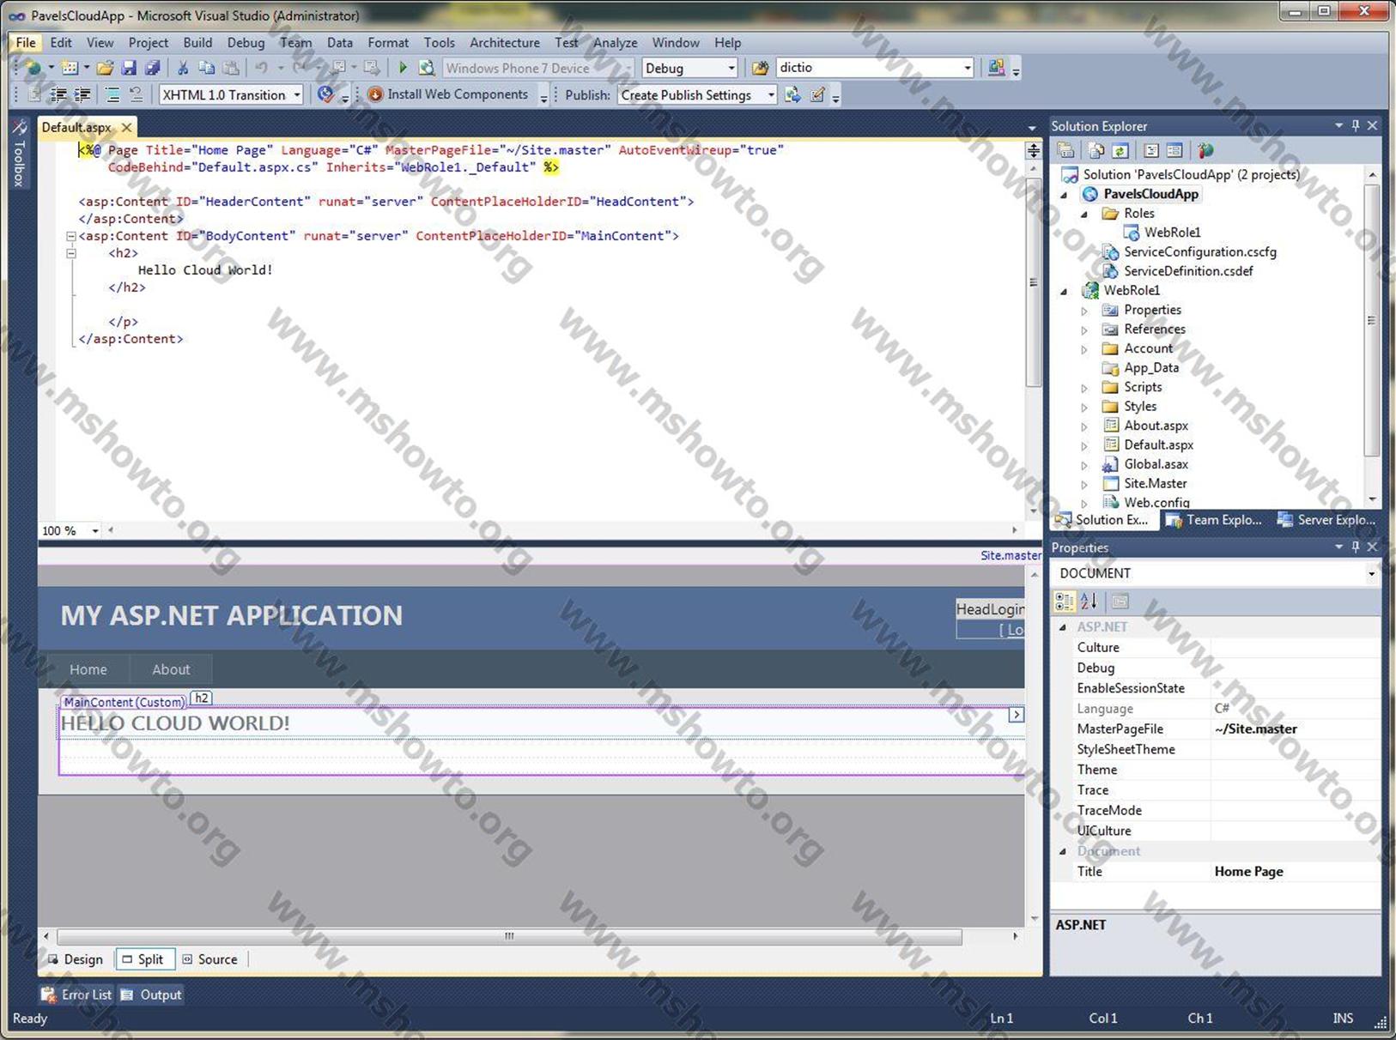Click the Increase Indent icon

pyautogui.click(x=82, y=94)
